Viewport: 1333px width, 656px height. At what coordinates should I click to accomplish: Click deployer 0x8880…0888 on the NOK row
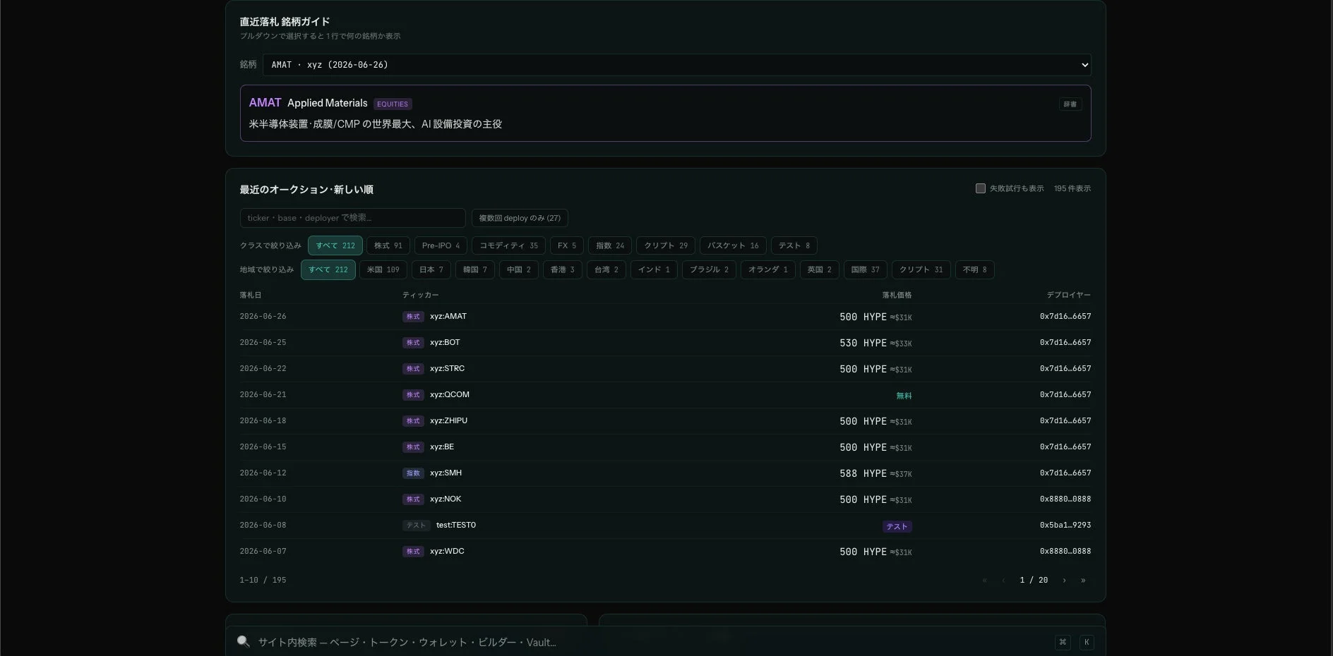tap(1065, 499)
